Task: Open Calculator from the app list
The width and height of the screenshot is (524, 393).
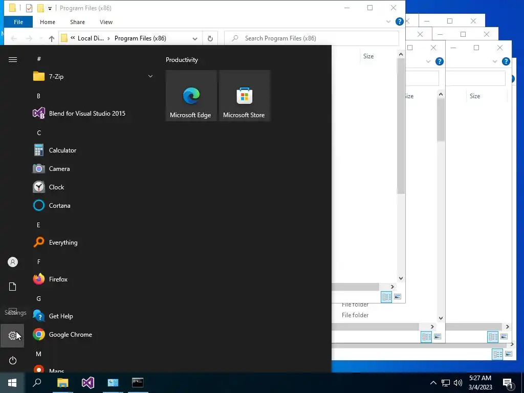Action: point(55,150)
